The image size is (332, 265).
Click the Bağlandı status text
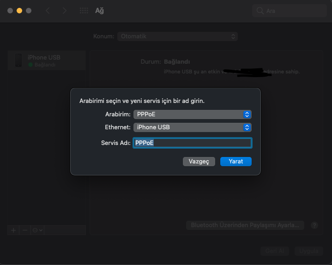click(x=177, y=62)
